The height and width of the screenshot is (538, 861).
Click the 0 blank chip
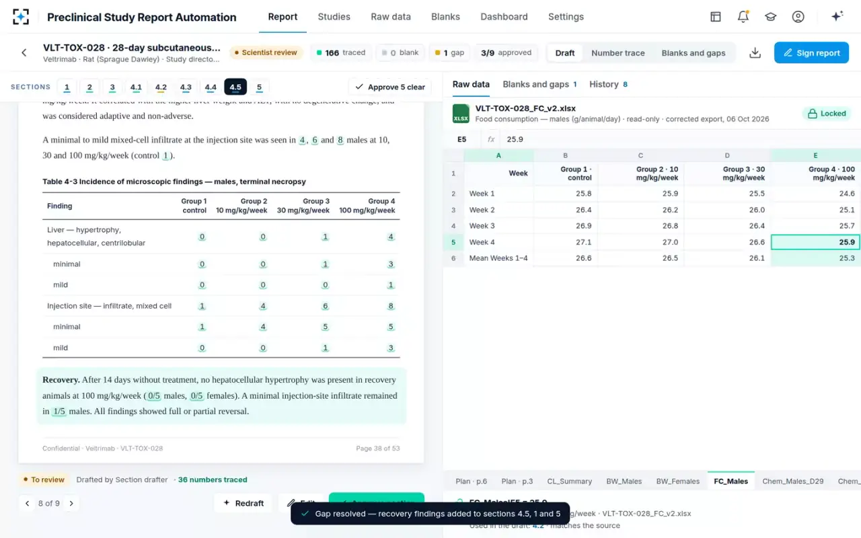click(400, 52)
